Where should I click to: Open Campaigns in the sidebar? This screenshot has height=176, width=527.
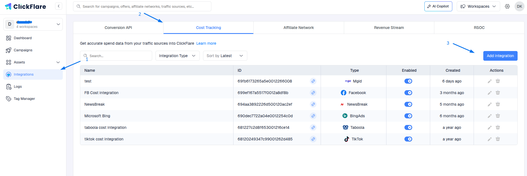pos(33,50)
